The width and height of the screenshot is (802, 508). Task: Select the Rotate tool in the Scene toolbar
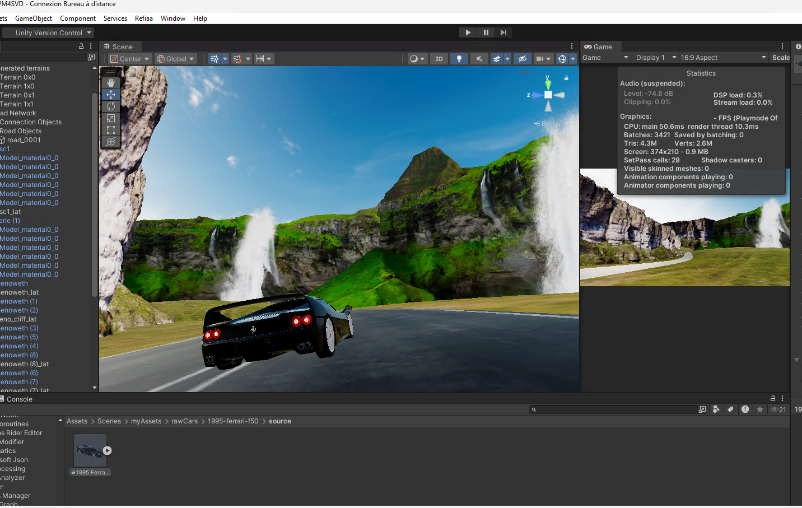111,106
